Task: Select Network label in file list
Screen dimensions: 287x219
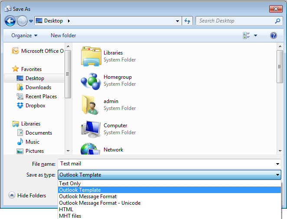Action: (x=113, y=150)
